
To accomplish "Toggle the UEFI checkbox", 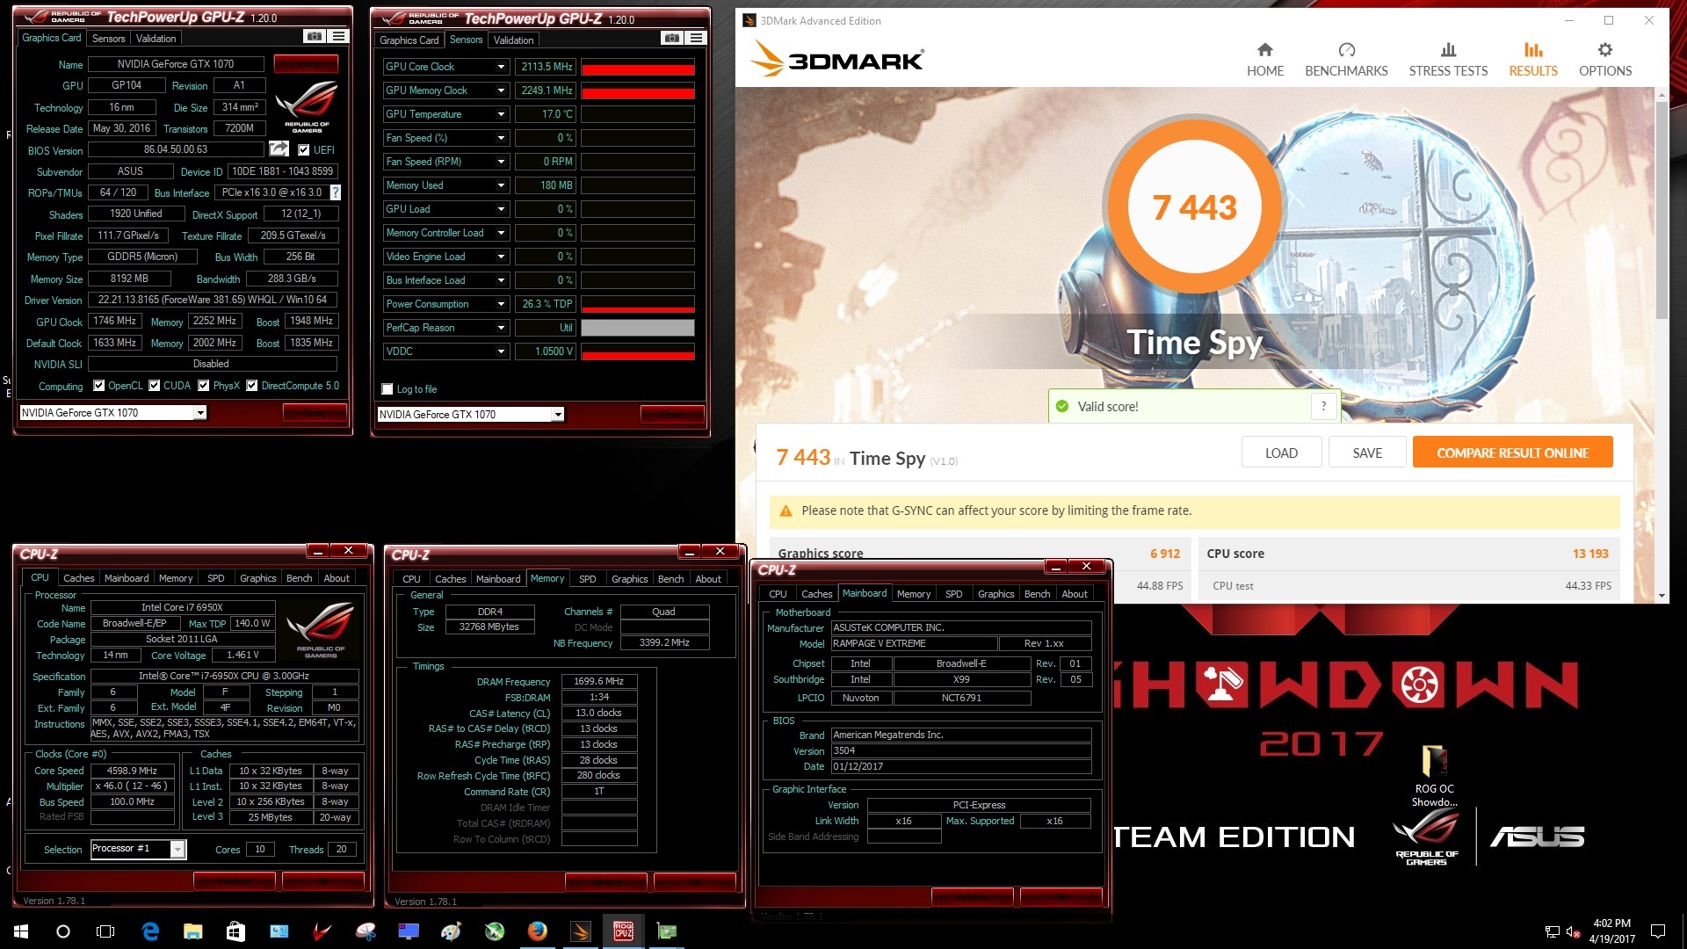I will pos(303,149).
